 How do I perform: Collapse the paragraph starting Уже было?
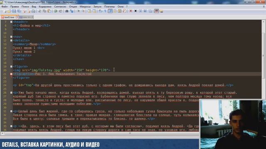pos(11,93)
